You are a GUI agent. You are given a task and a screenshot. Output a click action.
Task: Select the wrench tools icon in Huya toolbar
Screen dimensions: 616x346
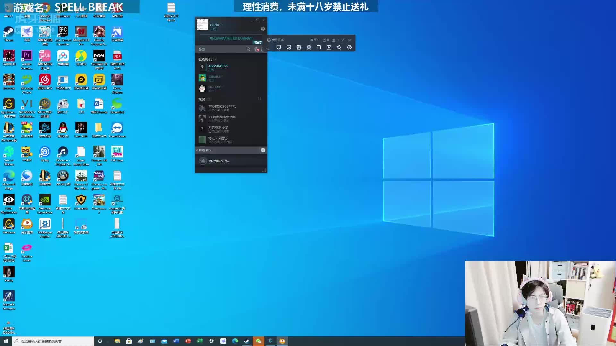coord(339,47)
